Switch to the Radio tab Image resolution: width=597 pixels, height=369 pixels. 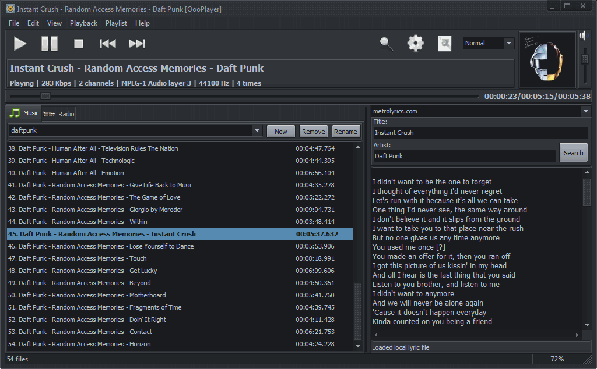[59, 113]
